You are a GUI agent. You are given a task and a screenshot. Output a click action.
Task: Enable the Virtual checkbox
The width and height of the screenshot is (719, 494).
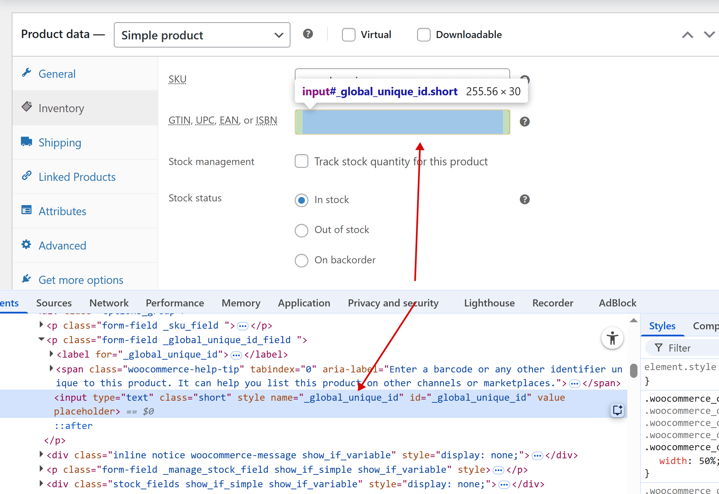point(349,35)
